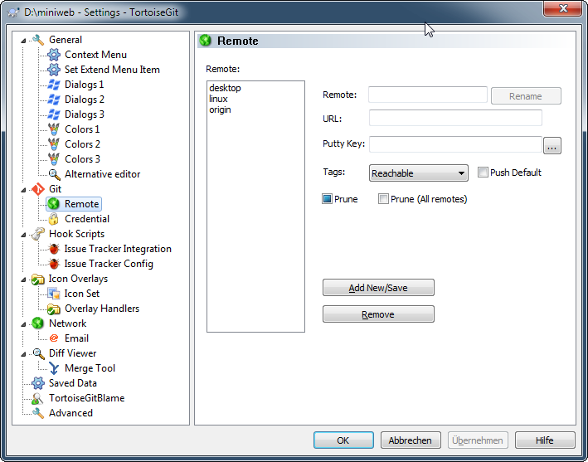
Task: Click the Colors 1 palette icon
Action: [54, 129]
